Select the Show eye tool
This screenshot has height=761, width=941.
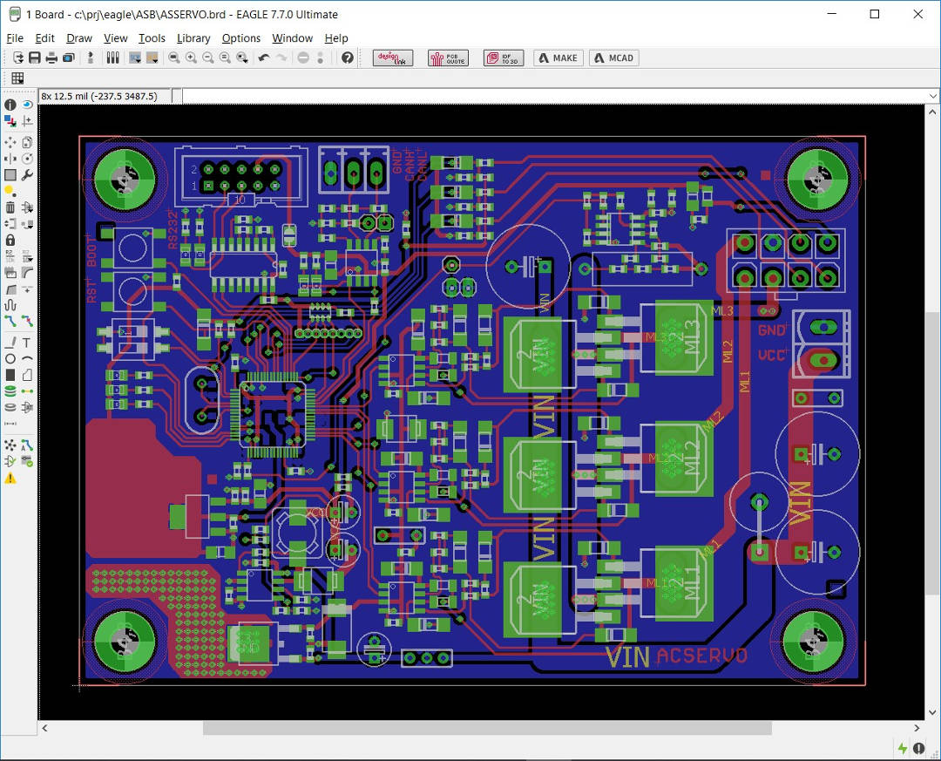27,105
